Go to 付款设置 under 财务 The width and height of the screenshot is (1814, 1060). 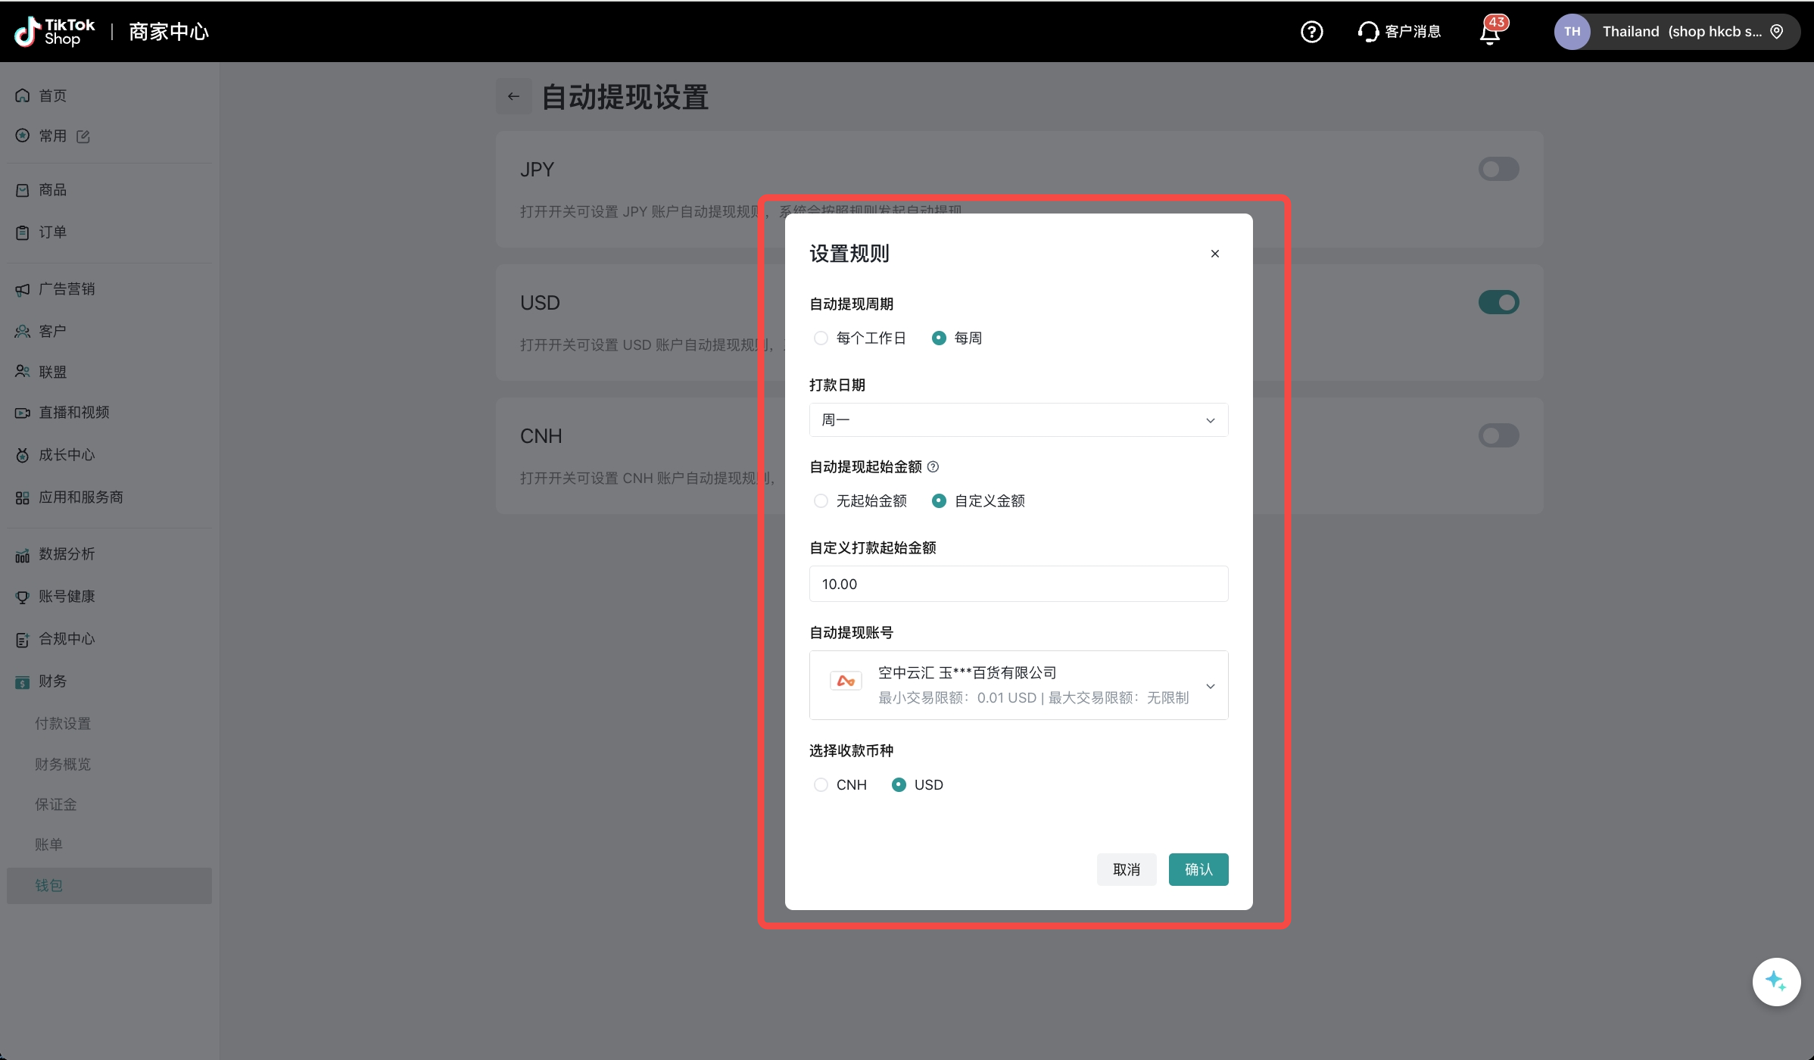(63, 724)
